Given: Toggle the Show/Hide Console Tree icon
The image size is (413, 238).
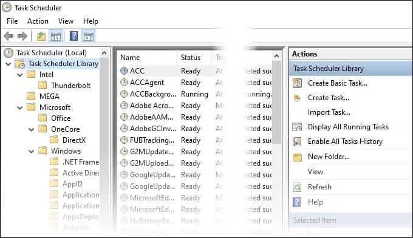Looking at the screenshot, I should (x=56, y=36).
